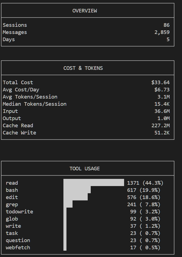Select the edit tool name
The width and height of the screenshot is (182, 257).
click(12, 197)
